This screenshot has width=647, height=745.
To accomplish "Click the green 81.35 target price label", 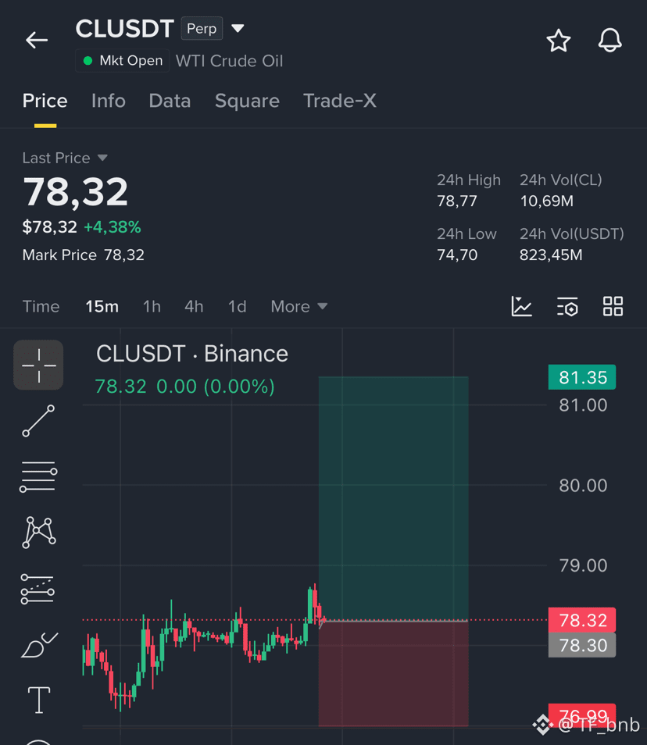I will tap(582, 377).
